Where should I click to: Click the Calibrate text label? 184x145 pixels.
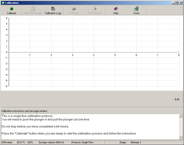click(12, 13)
